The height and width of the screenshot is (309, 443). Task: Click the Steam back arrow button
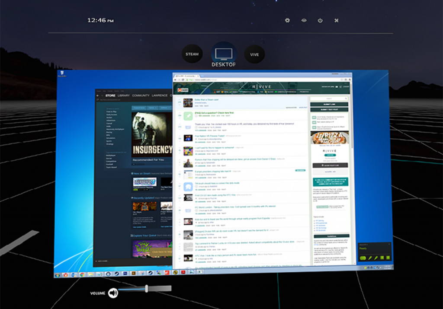coord(97,96)
